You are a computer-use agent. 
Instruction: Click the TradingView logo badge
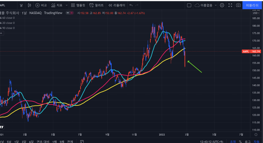(1, 127)
